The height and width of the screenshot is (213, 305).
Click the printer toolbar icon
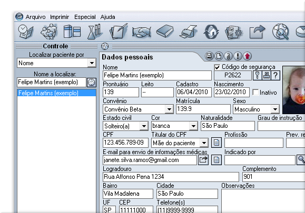pos(188,32)
